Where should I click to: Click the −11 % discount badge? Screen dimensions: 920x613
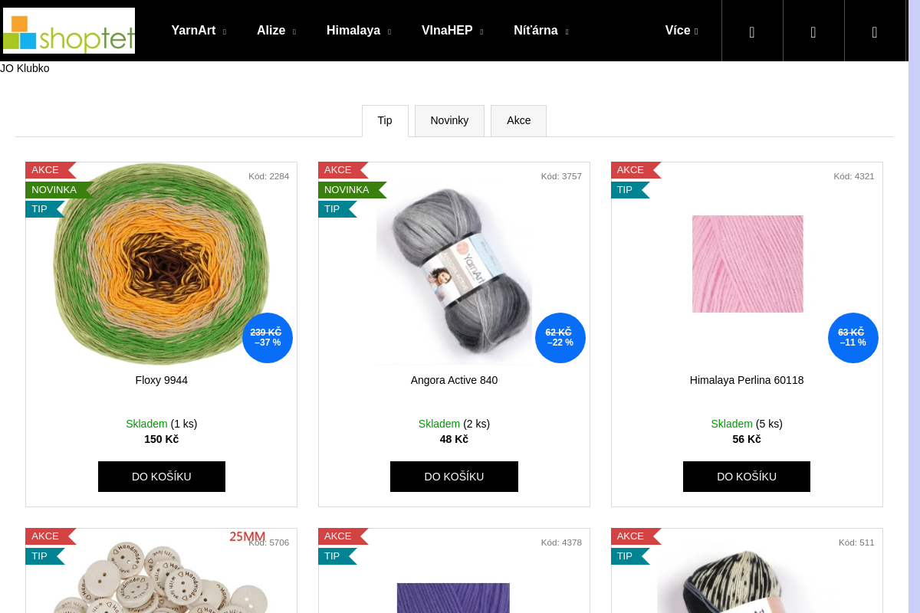853,338
